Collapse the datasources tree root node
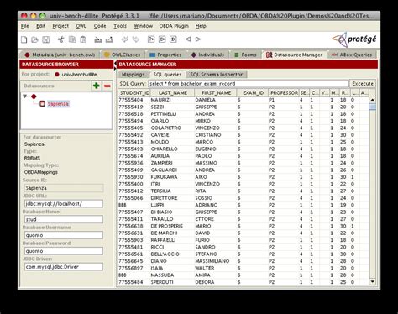Screen dimensions: 398x314 tap(25, 97)
